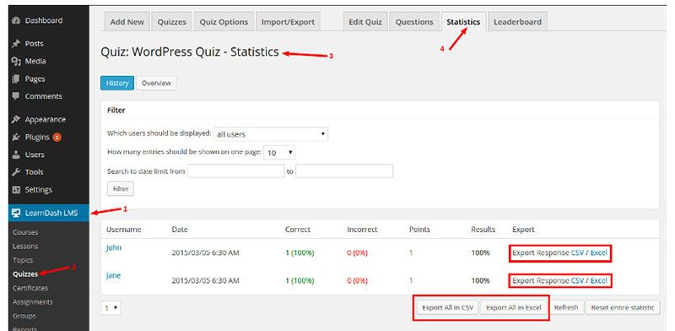Viewport: 675px width, 331px height.
Task: Export John's response as CSV
Action: pyautogui.click(x=577, y=253)
